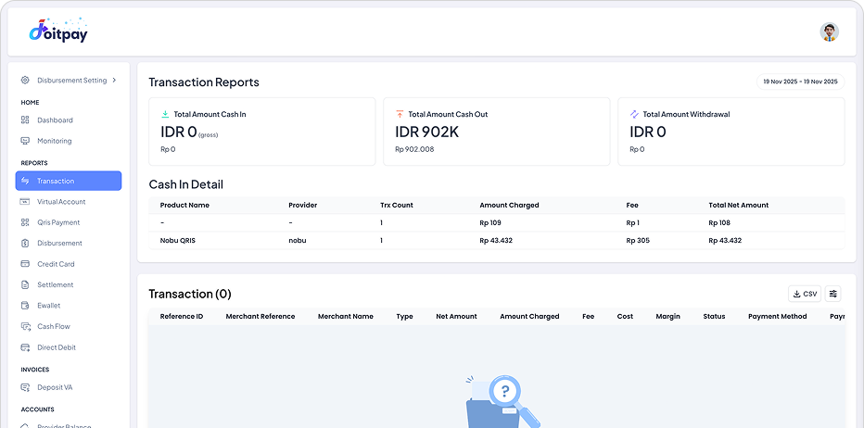Go to Settlement reports page

coord(55,285)
